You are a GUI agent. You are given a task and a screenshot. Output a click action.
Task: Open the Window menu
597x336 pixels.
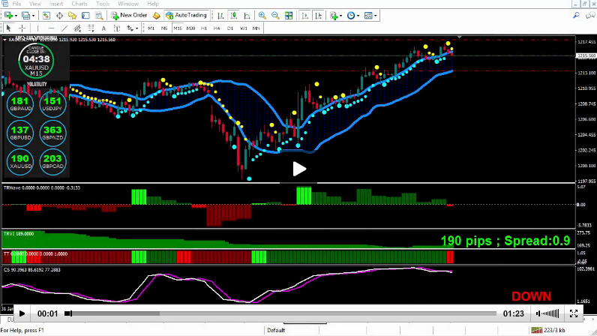[128, 4]
